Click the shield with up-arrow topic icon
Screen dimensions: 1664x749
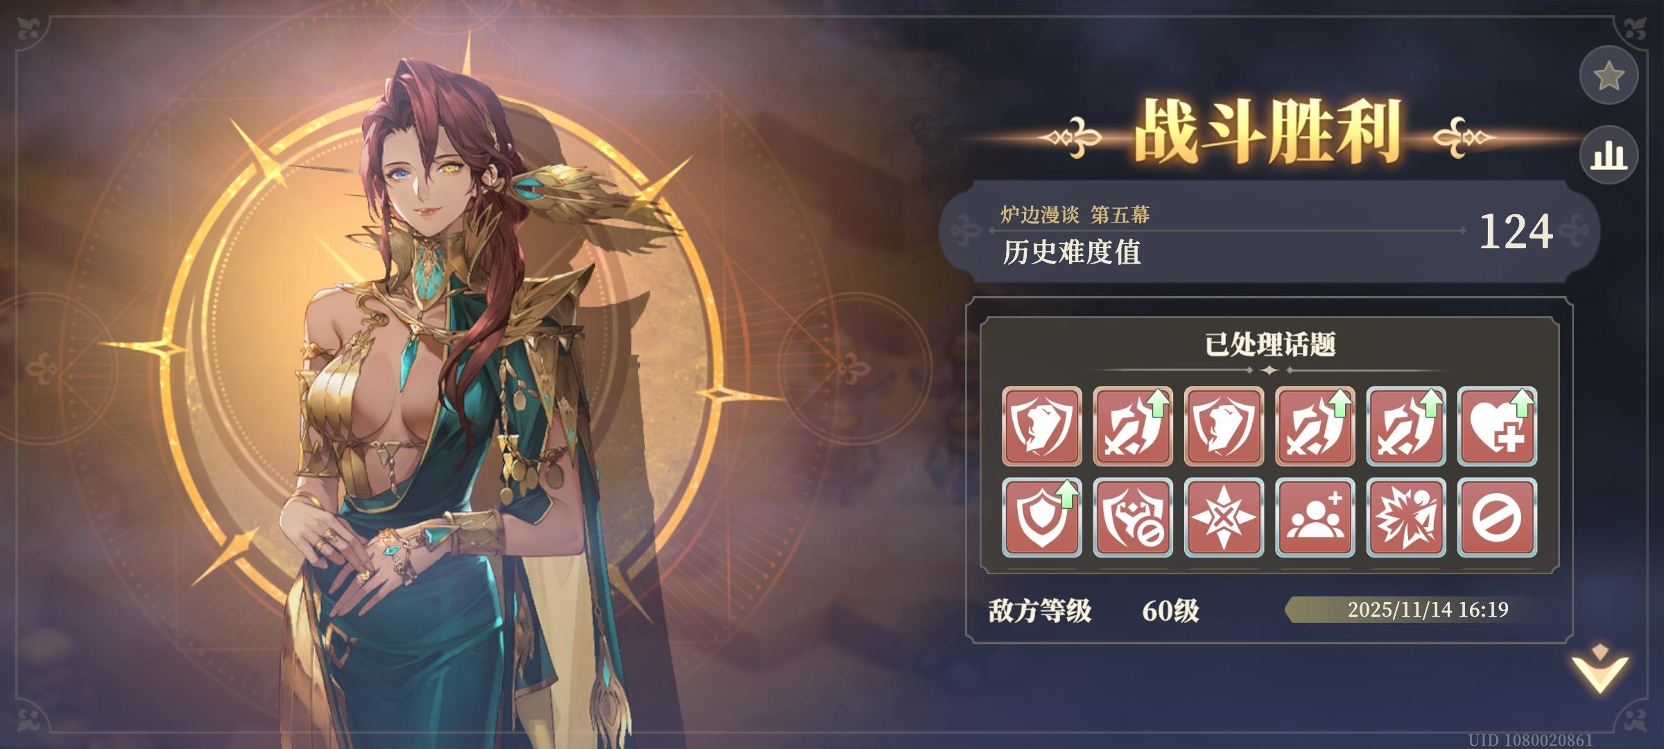coord(1042,517)
